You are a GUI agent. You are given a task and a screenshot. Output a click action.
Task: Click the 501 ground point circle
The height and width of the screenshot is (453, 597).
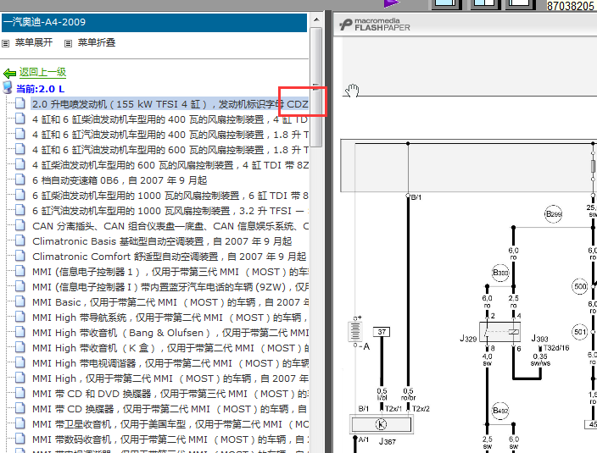pos(580,332)
